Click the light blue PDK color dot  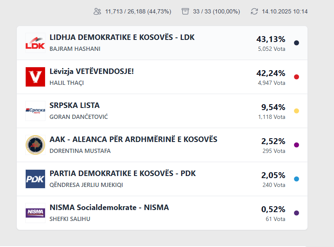click(297, 179)
